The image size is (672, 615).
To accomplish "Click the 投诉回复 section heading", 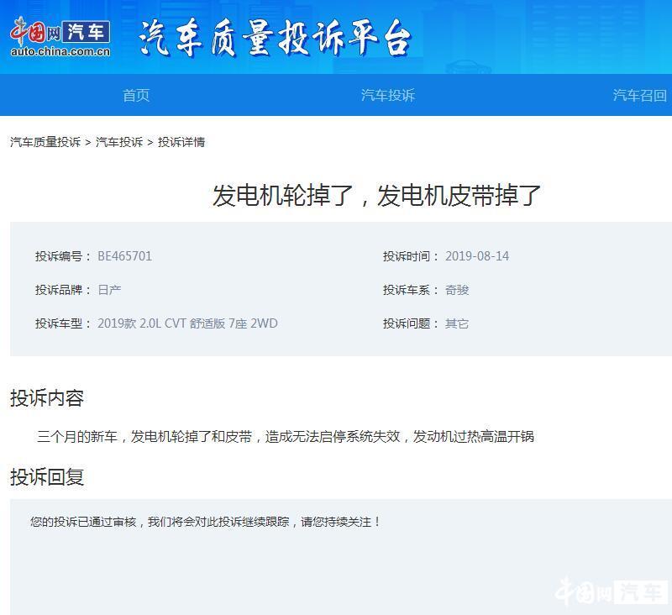I will click(x=47, y=477).
